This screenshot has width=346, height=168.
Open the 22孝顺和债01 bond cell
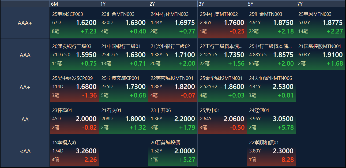[x=271, y=151]
